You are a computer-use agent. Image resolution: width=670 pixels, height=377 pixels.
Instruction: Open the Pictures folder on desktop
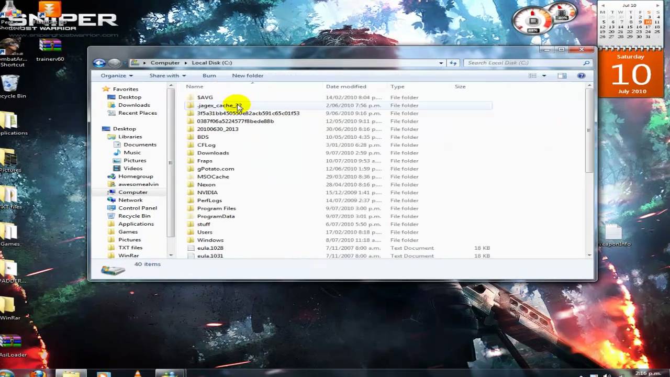(10, 161)
